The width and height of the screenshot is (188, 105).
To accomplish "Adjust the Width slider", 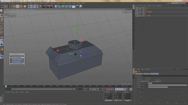I will 167,87.
